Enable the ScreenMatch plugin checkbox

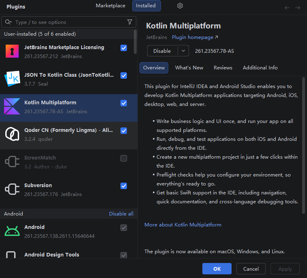[124, 158]
